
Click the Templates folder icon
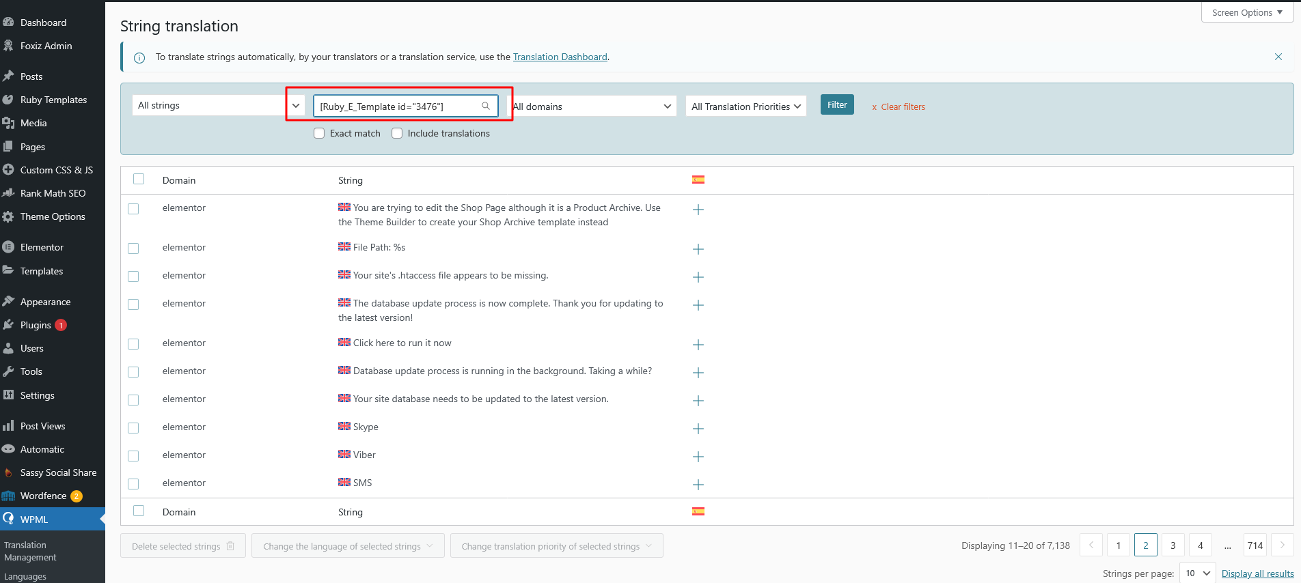[x=8, y=270]
